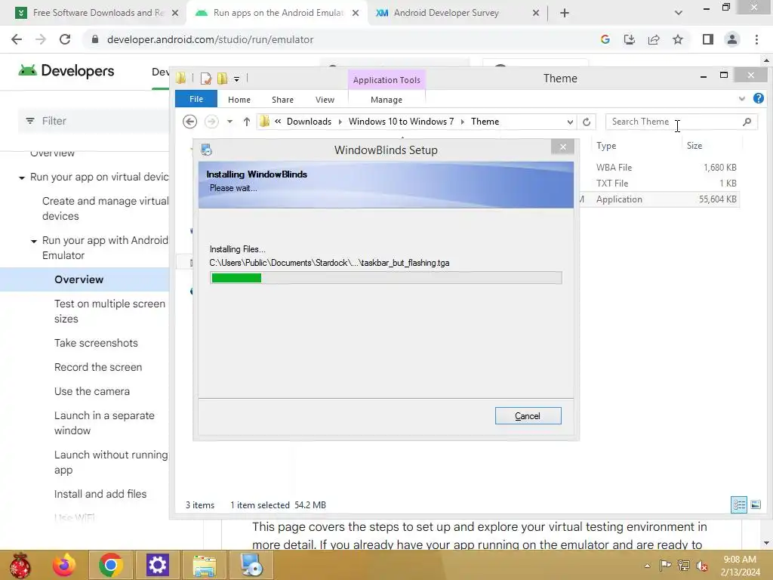The image size is (773, 580).
Task: Reload the developer.android.com page
Action: click(x=65, y=39)
